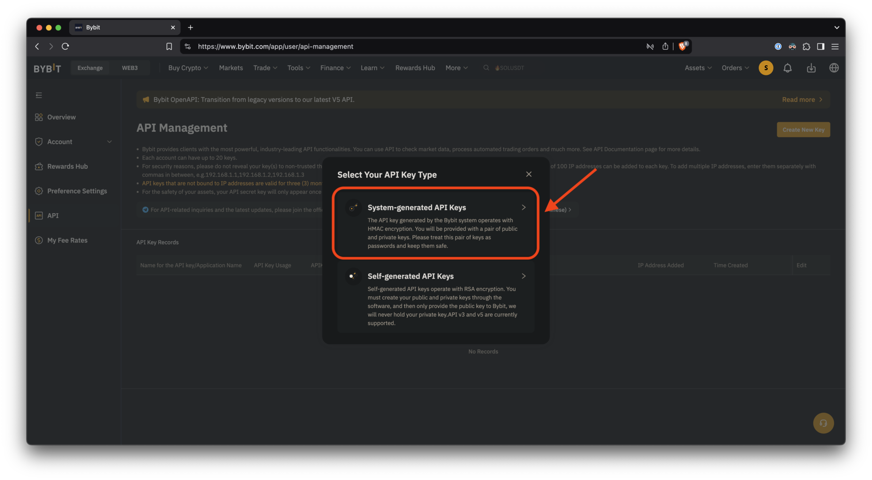Reload the page using the refresh icon
The width and height of the screenshot is (872, 480).
tap(65, 46)
